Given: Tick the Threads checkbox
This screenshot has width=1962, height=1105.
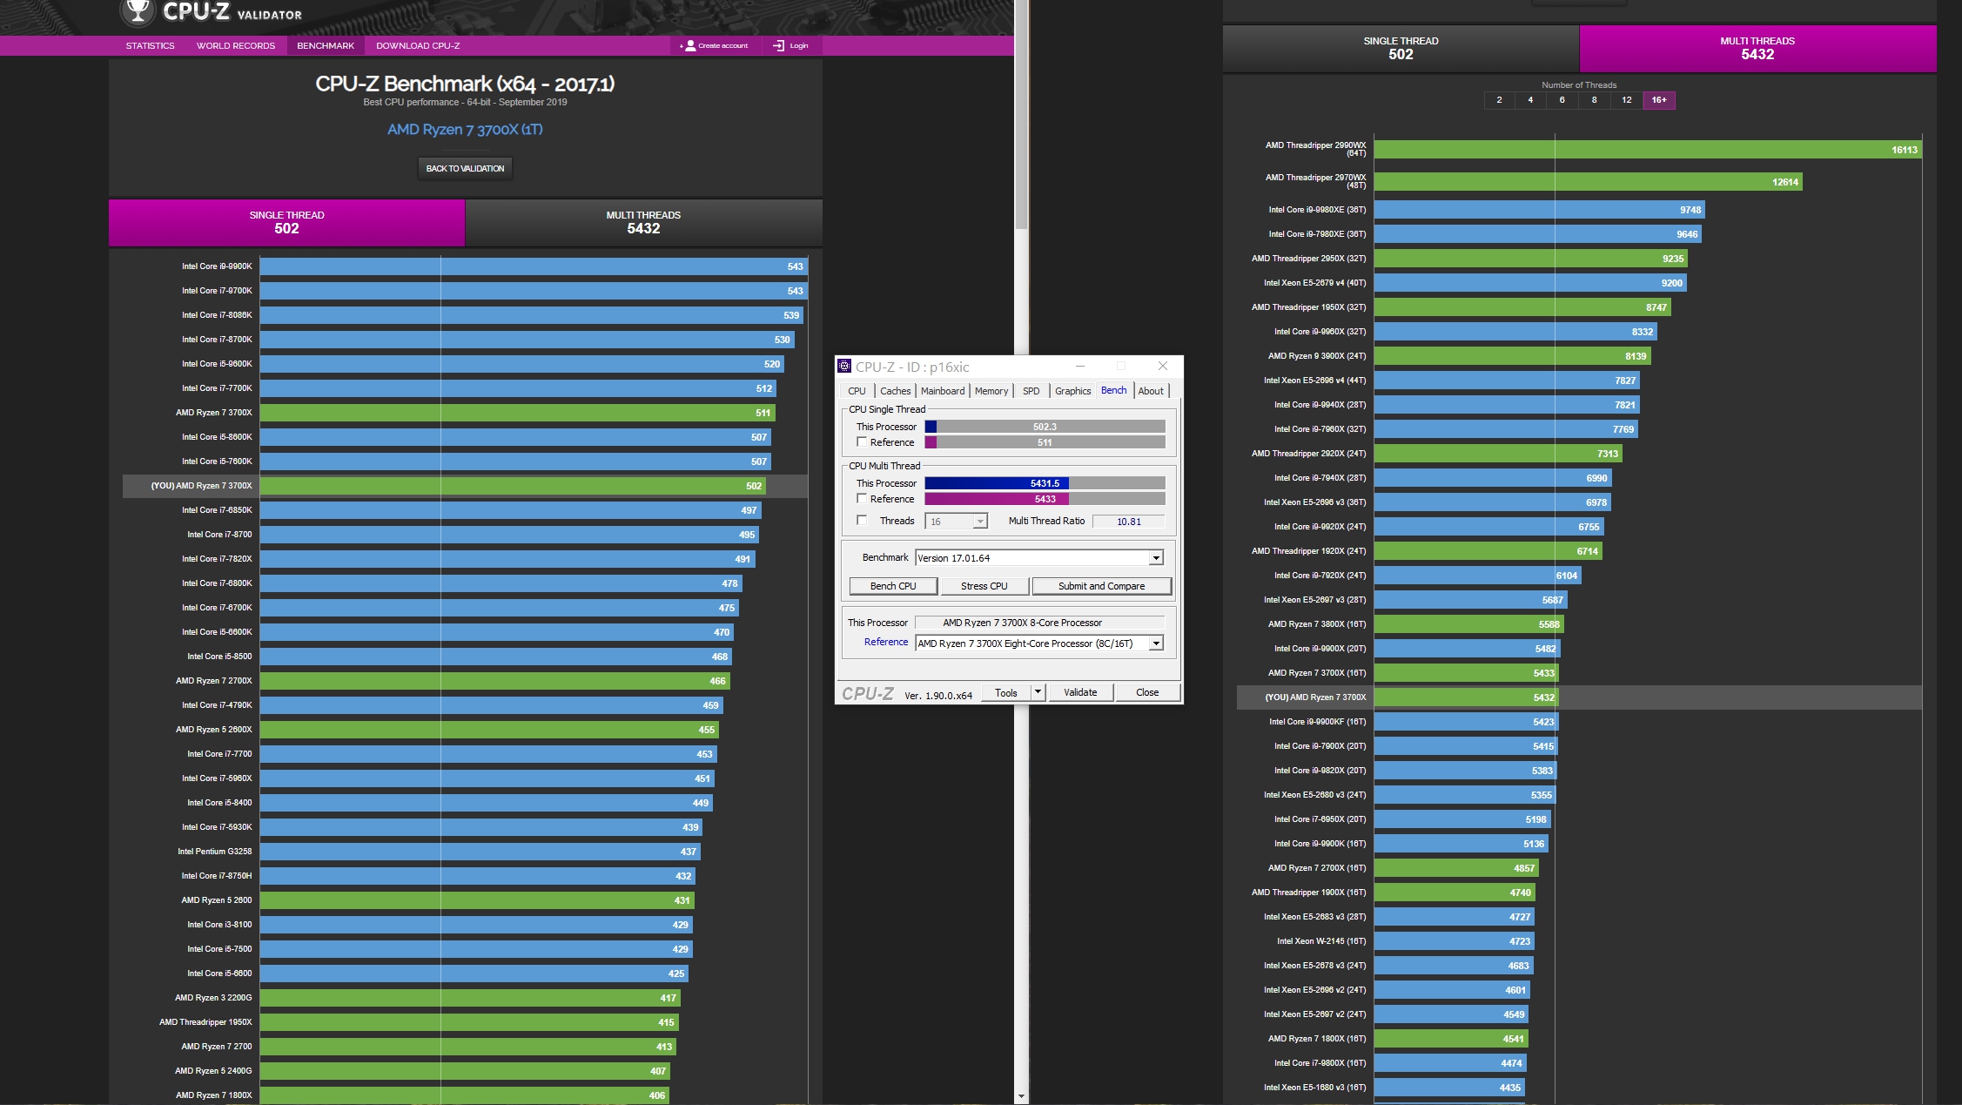Looking at the screenshot, I should pos(862,521).
